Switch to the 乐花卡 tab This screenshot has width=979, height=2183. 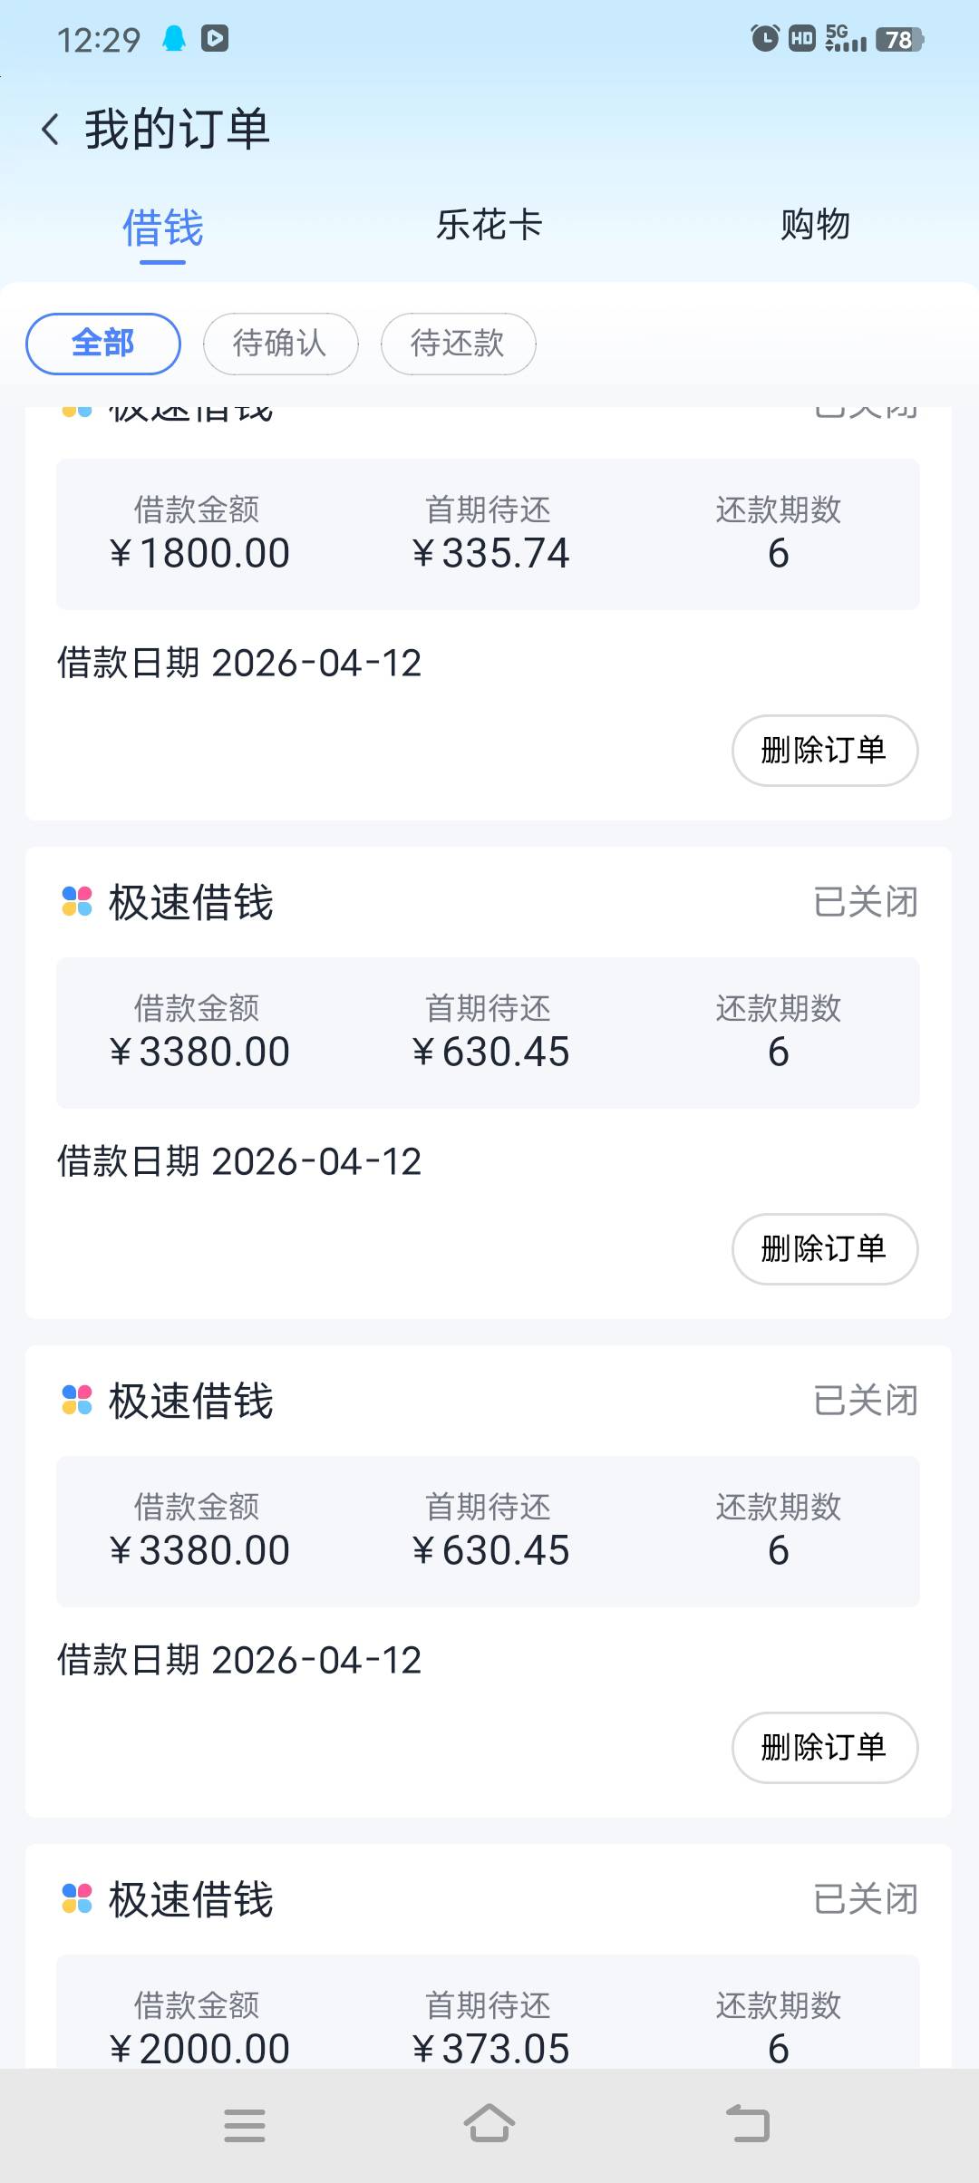(489, 225)
